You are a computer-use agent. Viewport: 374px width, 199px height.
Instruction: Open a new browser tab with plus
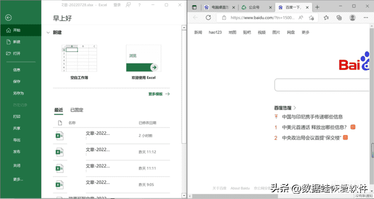point(317,7)
